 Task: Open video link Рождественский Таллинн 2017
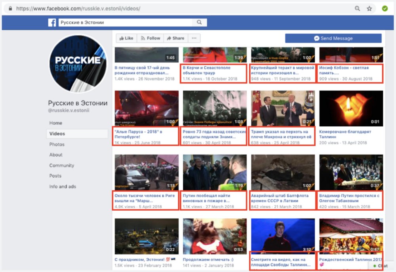[x=350, y=262]
